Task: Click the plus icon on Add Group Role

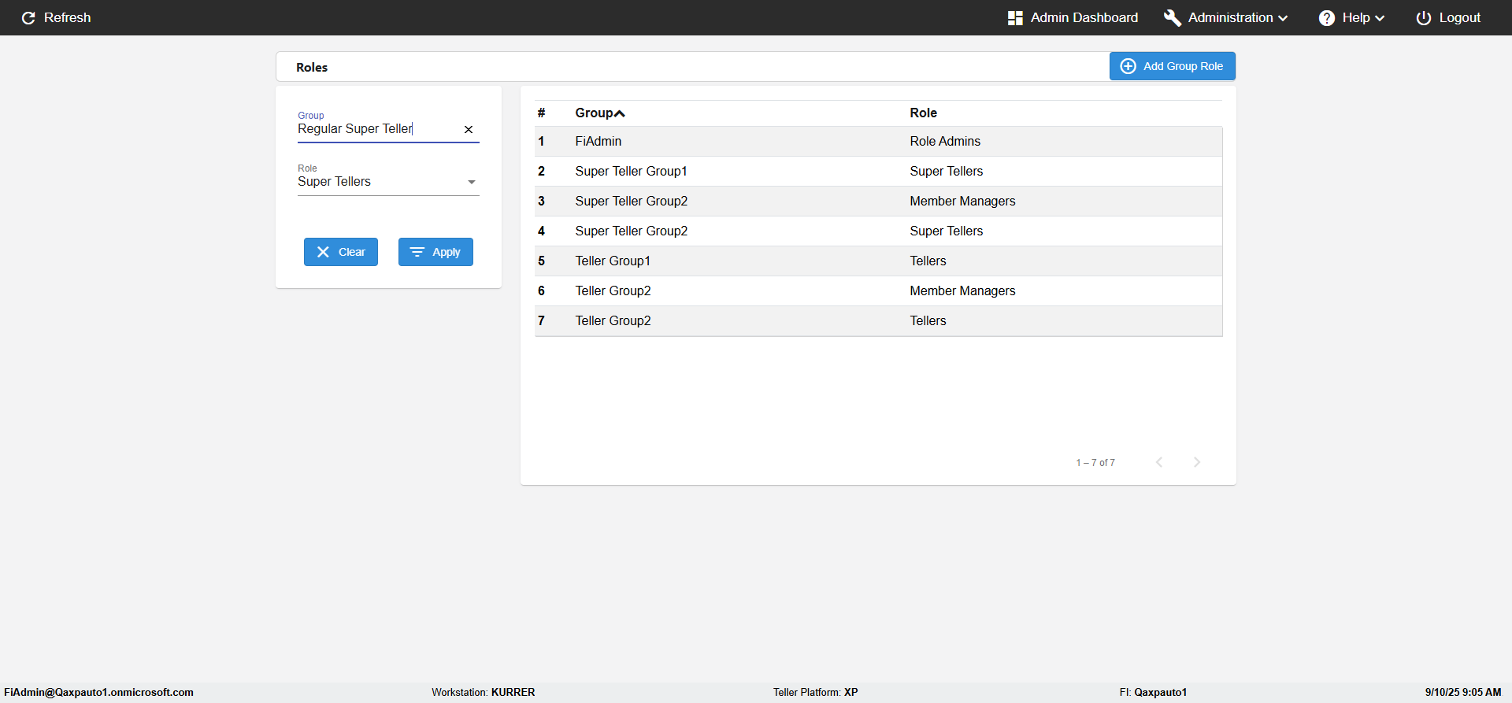Action: tap(1128, 66)
